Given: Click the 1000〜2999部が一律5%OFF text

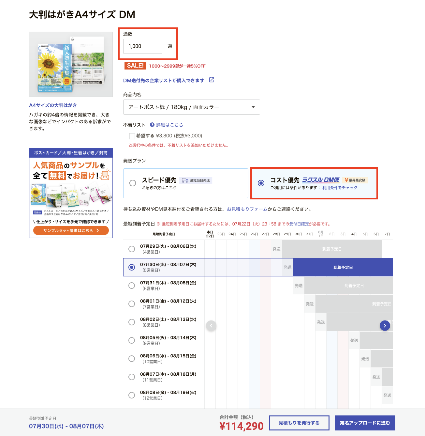Looking at the screenshot, I should [177, 66].
